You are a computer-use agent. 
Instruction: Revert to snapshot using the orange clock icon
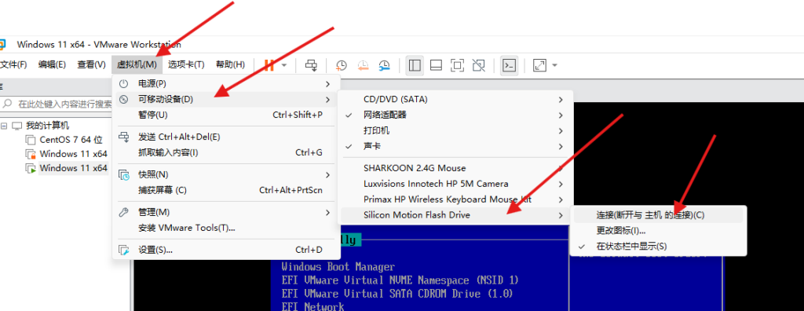tap(363, 65)
